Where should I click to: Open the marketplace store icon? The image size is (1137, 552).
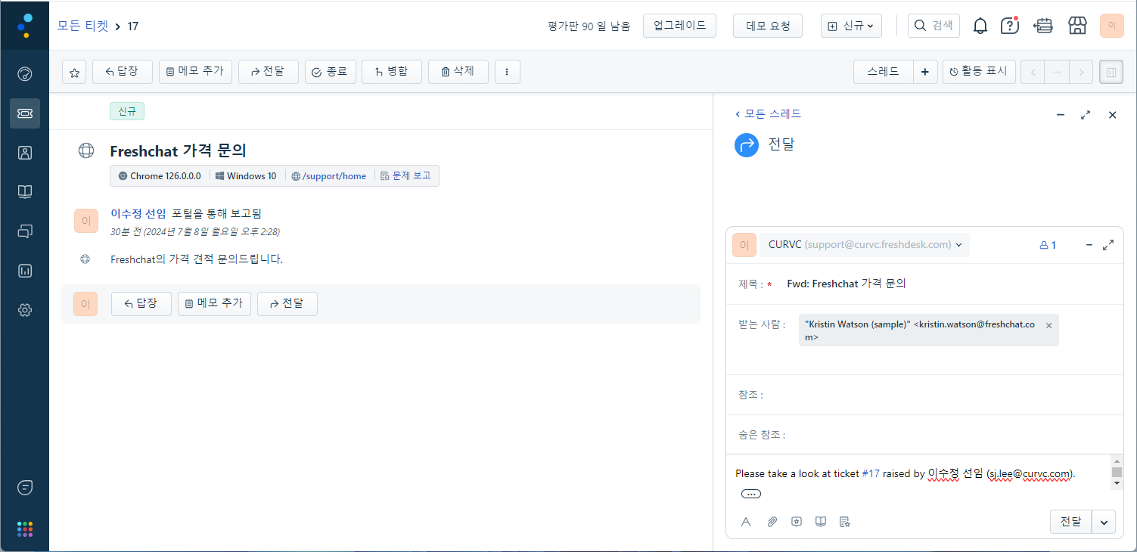[x=1077, y=26]
